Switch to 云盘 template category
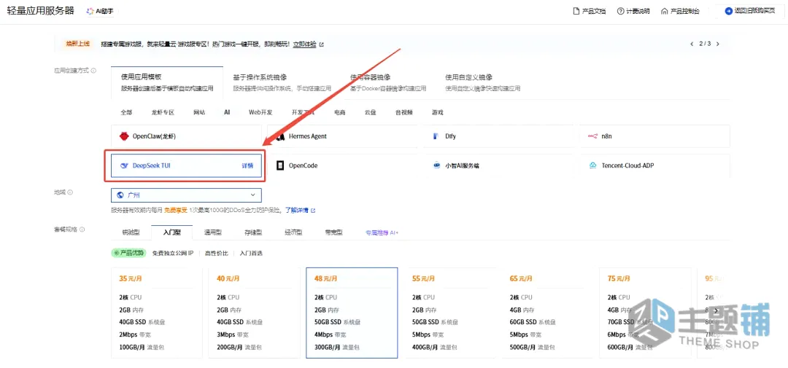This screenshot has width=788, height=368. (371, 112)
